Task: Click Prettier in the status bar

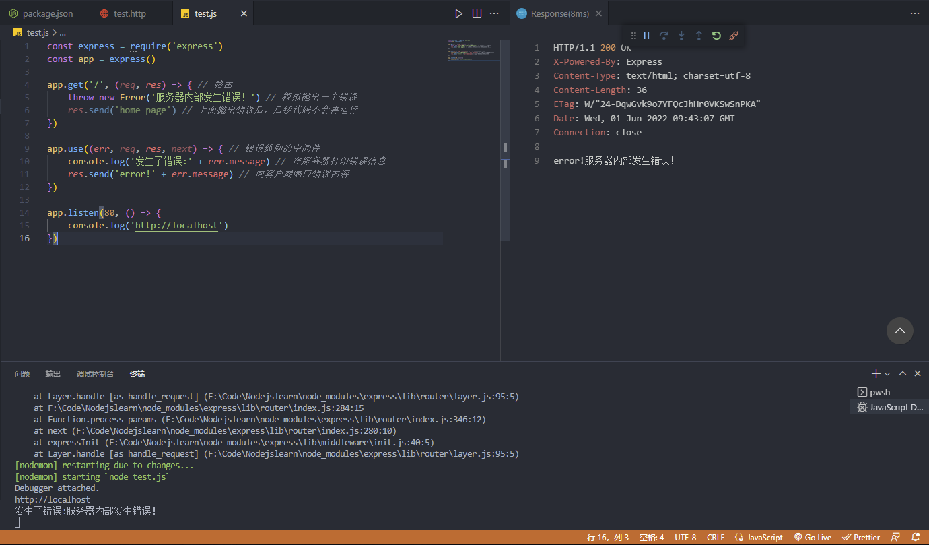Action: [861, 537]
